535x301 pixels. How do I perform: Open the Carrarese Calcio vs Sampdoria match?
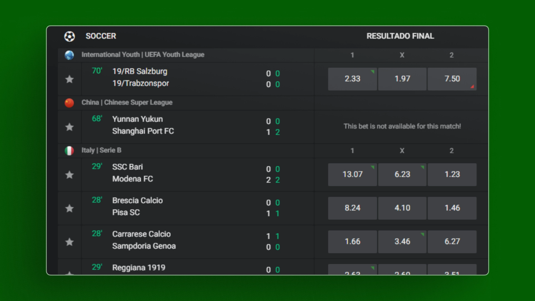click(186, 242)
